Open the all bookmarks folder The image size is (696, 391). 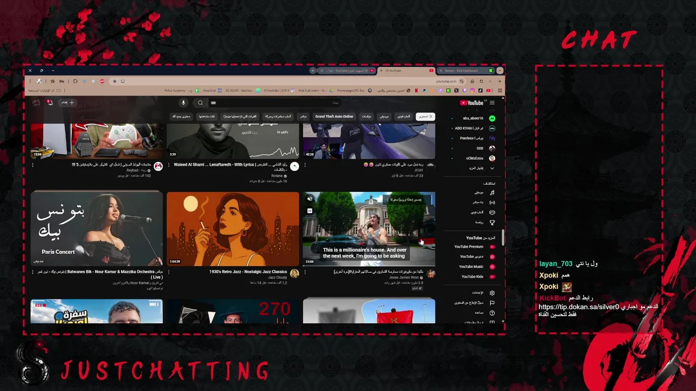[x=45, y=91]
